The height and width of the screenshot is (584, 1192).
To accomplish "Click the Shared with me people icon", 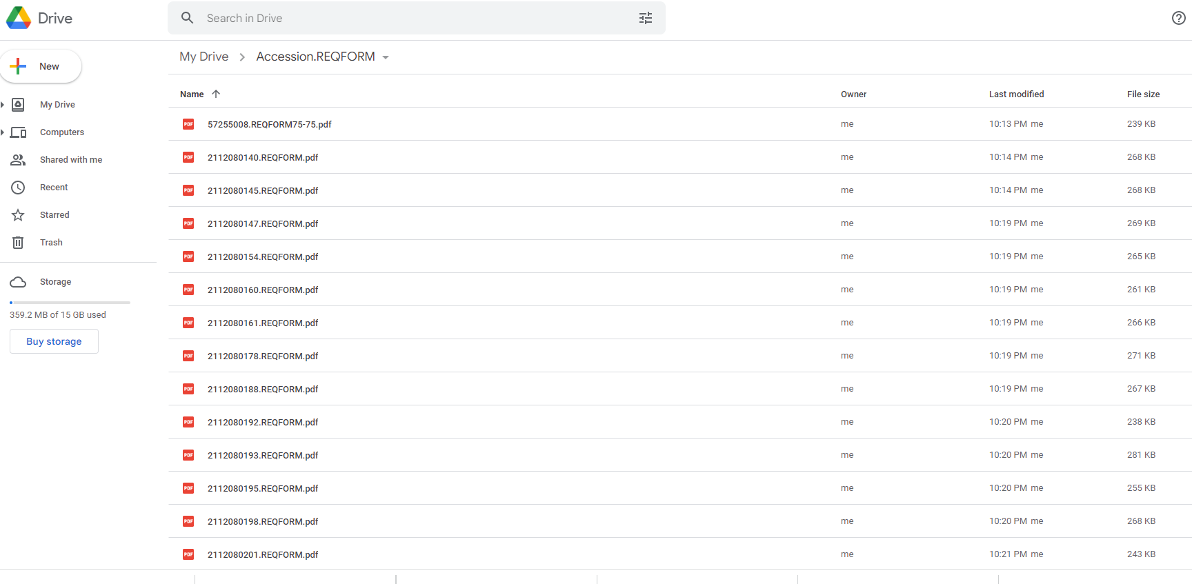I will click(18, 160).
